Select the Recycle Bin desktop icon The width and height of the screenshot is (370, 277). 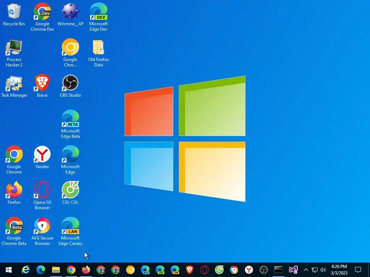tap(14, 14)
